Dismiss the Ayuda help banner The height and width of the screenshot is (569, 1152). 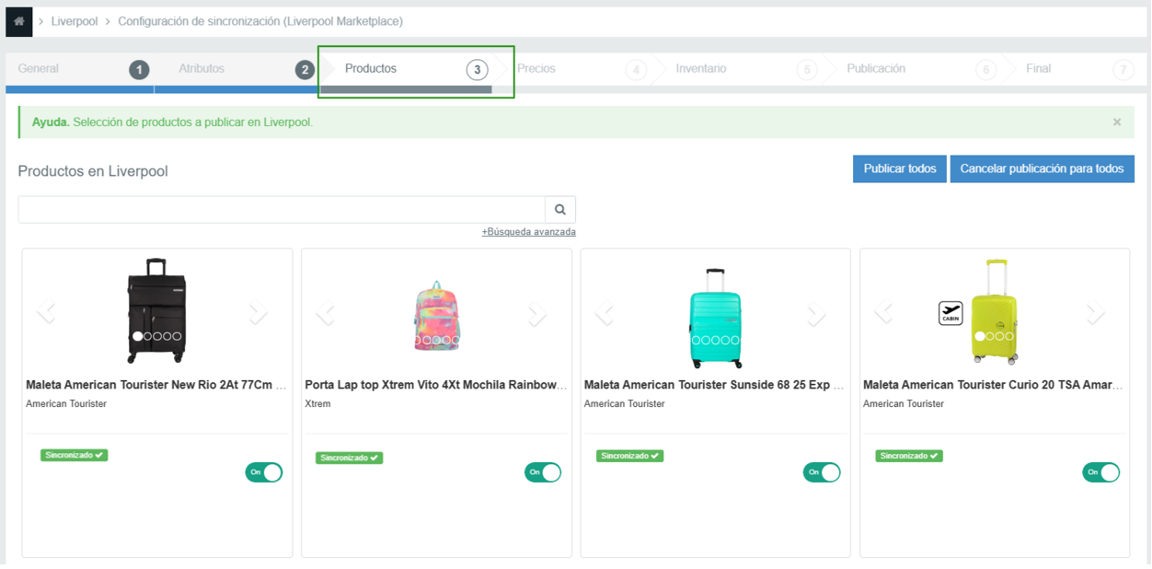[x=1117, y=122]
